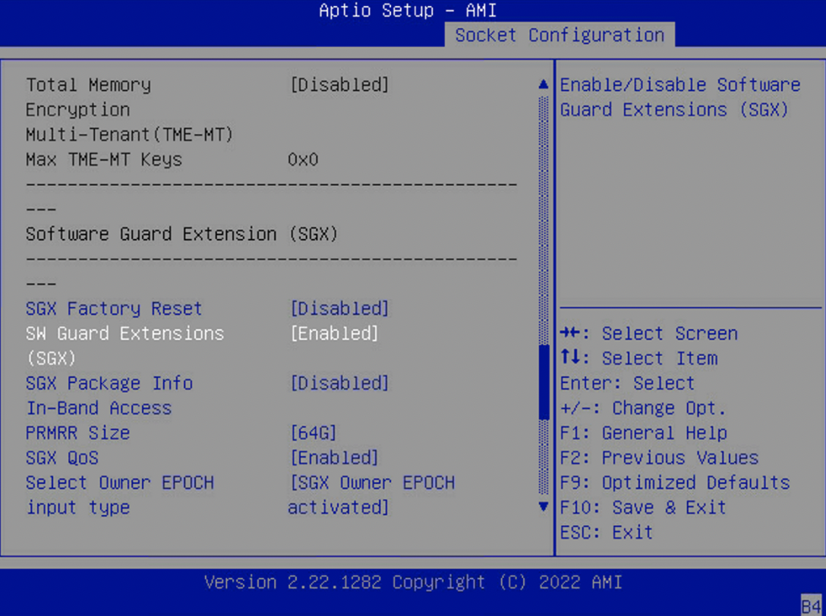Select the Socket Configuration tab
Image resolution: width=826 pixels, height=616 pixels.
(560, 35)
